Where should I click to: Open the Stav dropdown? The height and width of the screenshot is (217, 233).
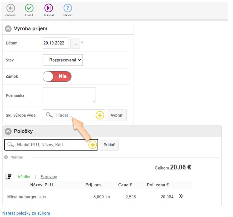point(63,60)
